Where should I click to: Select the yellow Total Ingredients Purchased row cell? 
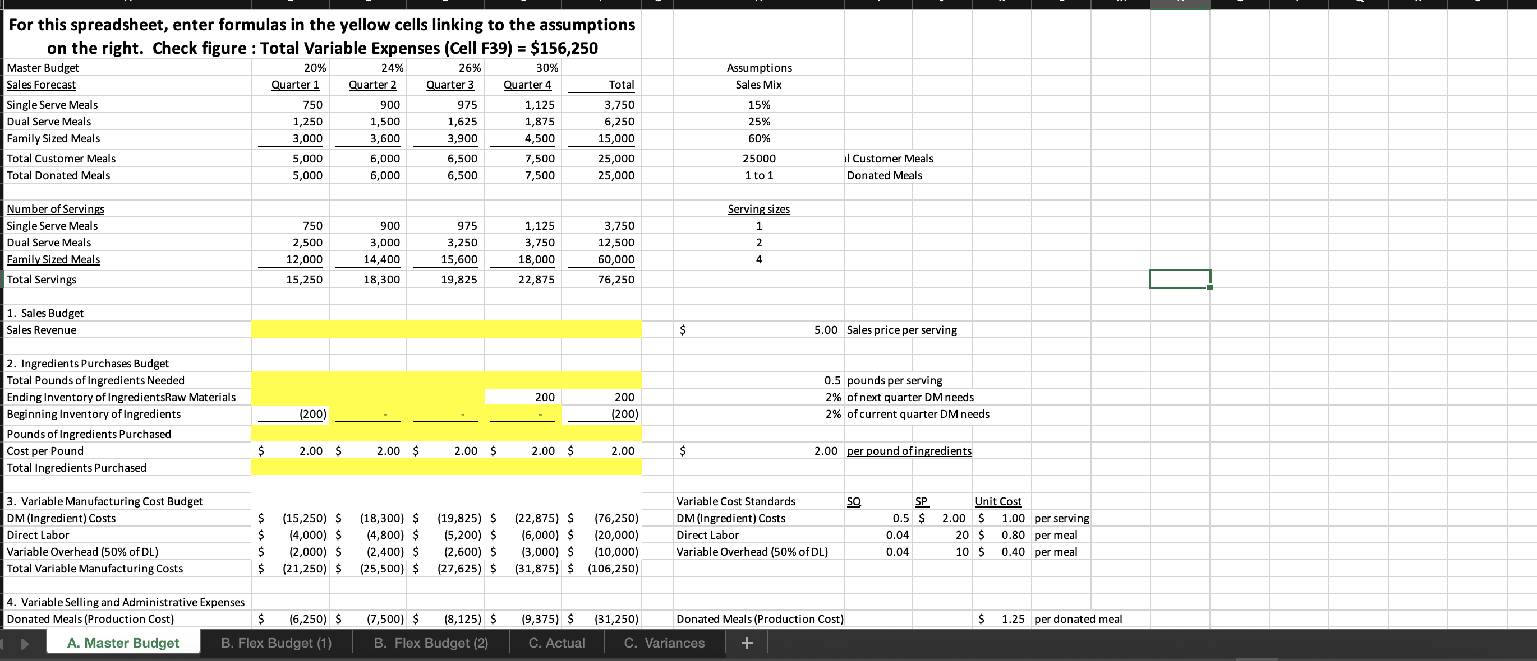(291, 468)
